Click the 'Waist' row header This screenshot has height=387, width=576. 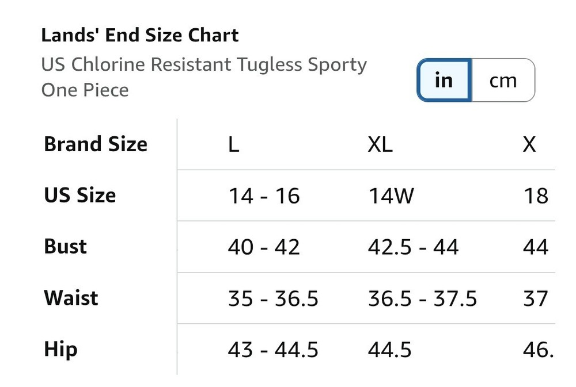71,297
